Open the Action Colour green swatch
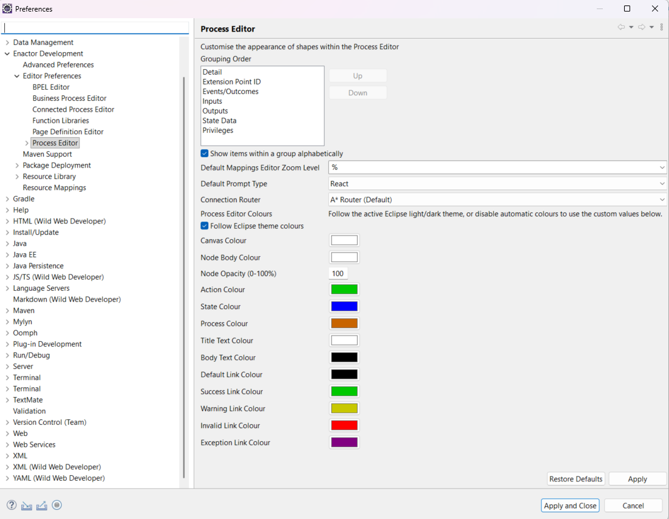The image size is (669, 519). [x=344, y=290]
